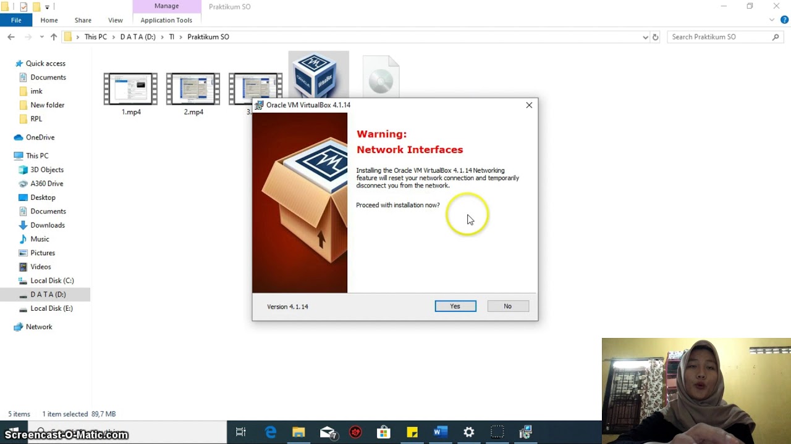Decline installation with the No button

(x=507, y=306)
